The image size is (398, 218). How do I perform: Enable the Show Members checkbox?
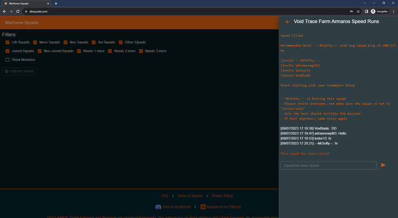pyautogui.click(x=8, y=60)
